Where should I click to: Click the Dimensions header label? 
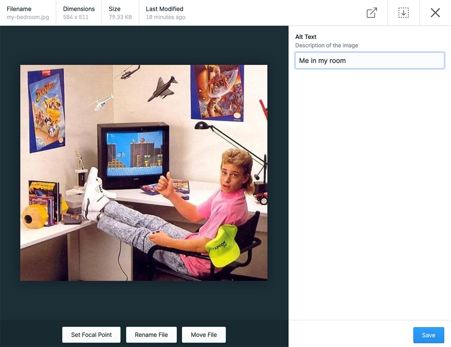coord(79,9)
